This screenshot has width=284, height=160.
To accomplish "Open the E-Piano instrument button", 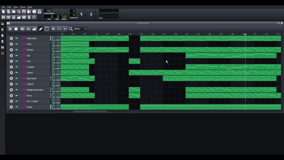I will click(x=36, y=50).
